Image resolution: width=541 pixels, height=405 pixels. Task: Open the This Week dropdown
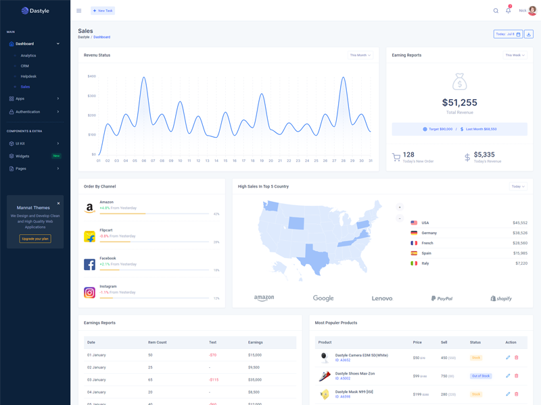pos(515,55)
